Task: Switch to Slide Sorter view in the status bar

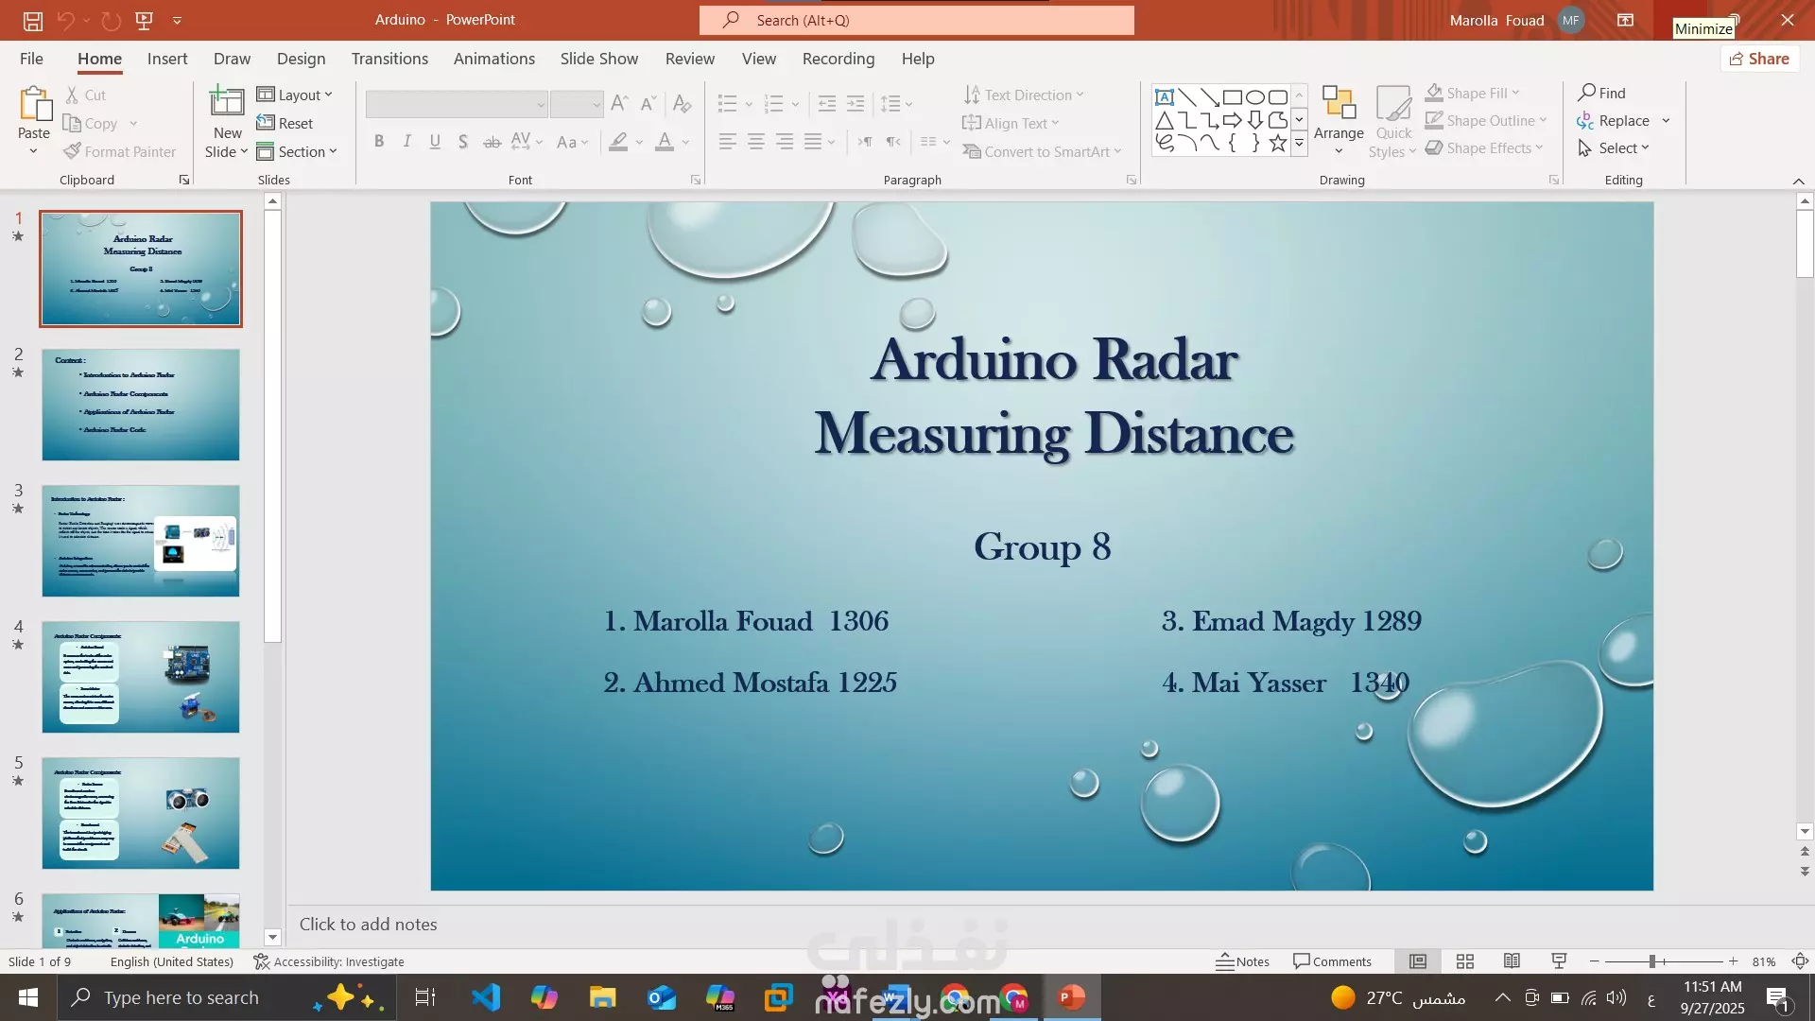Action: (x=1465, y=961)
